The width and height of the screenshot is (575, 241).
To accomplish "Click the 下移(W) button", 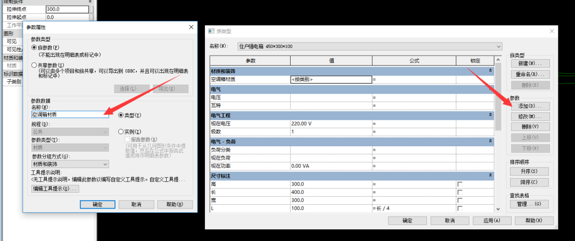I will [530, 148].
